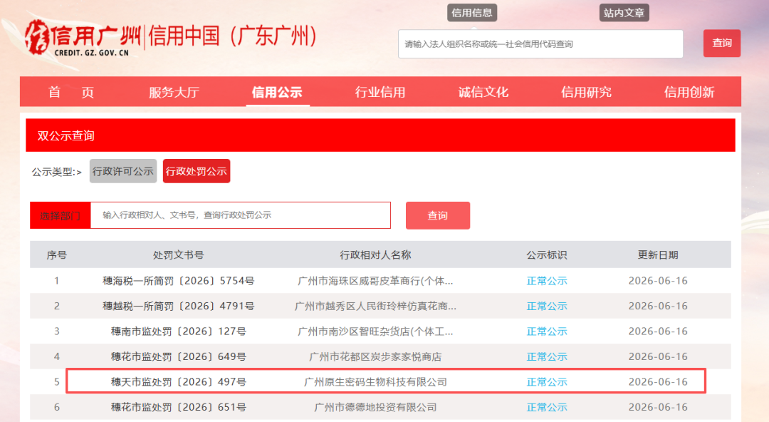Viewport: 769px width, 422px height.
Task: Click the update date 2026-06-16 in row 1
Action: click(658, 281)
